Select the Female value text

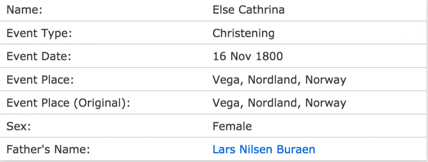tap(232, 126)
